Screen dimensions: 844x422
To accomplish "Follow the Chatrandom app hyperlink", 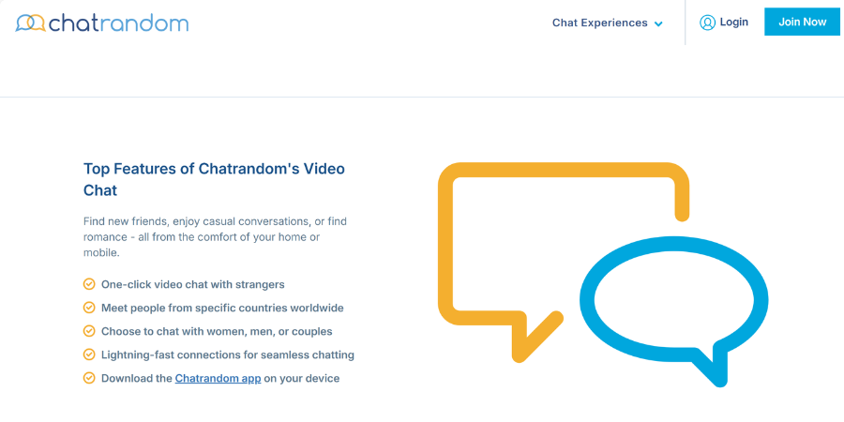I will [218, 379].
